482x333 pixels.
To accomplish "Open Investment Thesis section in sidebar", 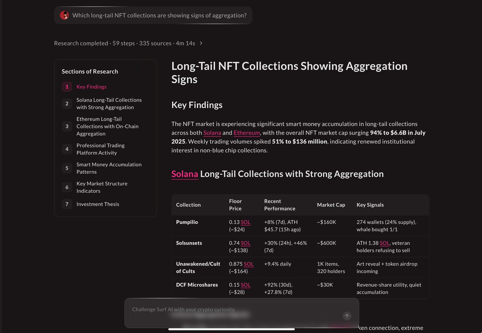I will 98,204.
